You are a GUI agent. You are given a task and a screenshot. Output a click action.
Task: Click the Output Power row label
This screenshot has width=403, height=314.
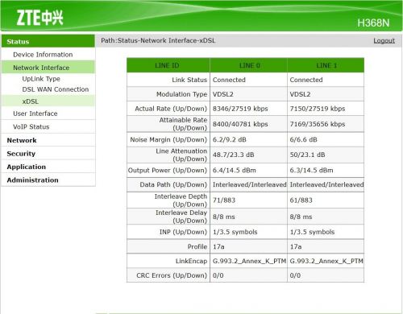168,171
